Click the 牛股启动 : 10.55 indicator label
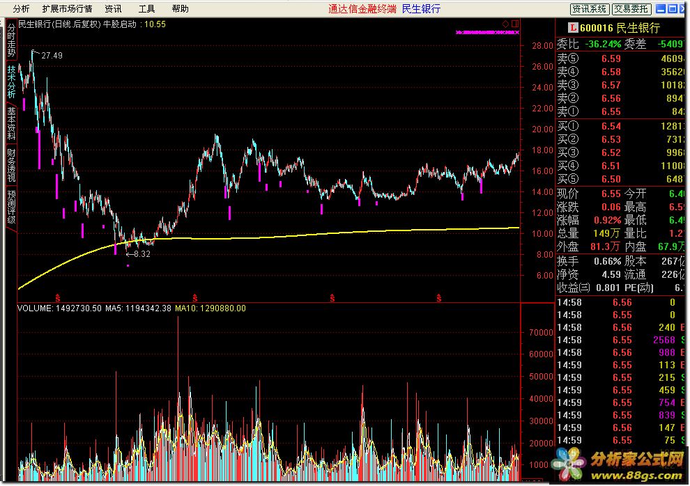Viewport: 690px width, 486px height. click(135, 24)
